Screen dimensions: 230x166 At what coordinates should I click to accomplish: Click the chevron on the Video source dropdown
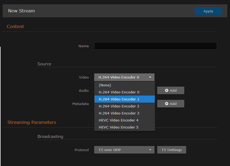coord(150,77)
